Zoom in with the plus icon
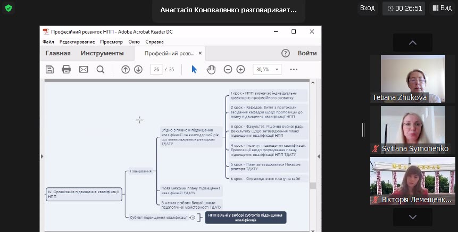Viewport: 458px width, 232px height. coord(240,69)
